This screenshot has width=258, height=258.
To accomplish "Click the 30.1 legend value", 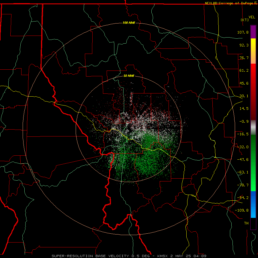I will coord(244,96).
